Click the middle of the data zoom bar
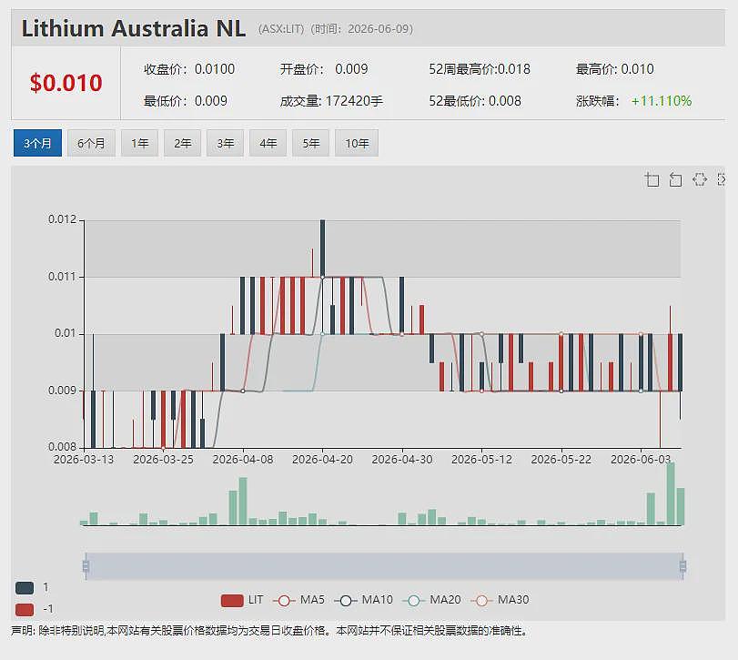This screenshot has height=660, width=738. pos(384,566)
